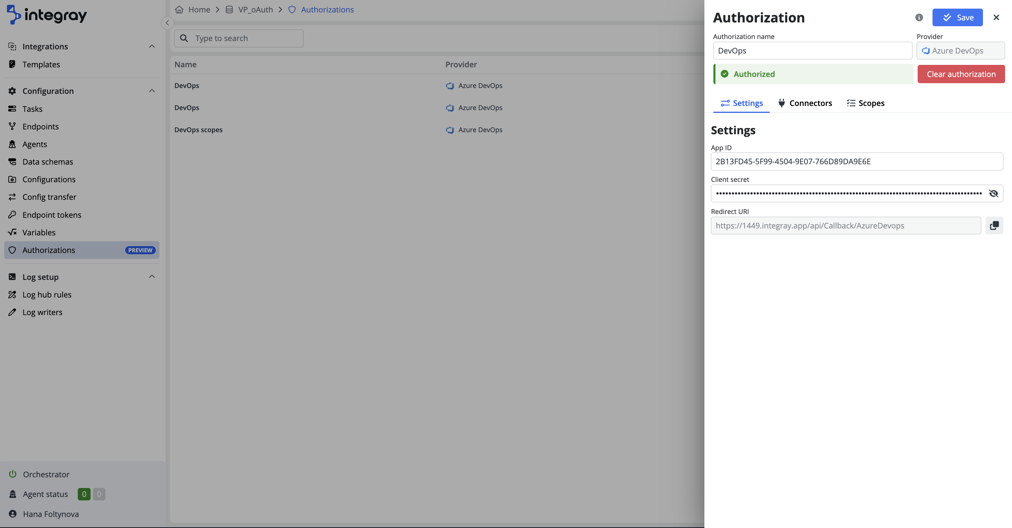Collapse the Integrations section
This screenshot has height=528, width=1012.
[x=152, y=46]
